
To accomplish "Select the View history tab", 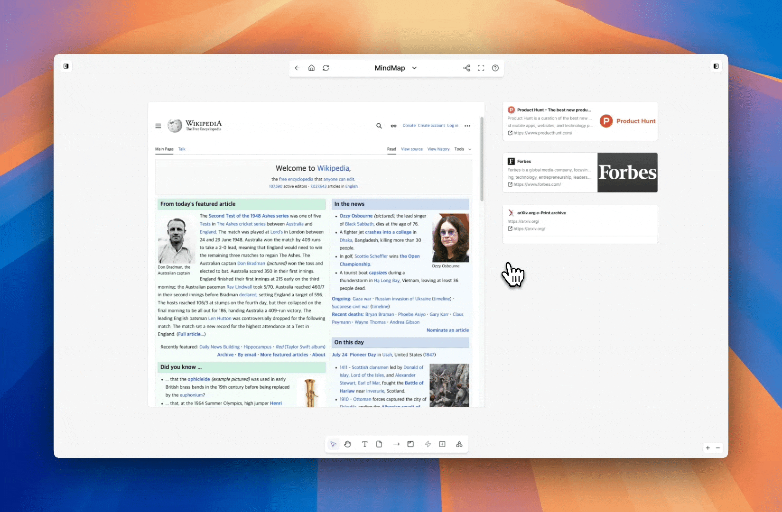I will 438,149.
